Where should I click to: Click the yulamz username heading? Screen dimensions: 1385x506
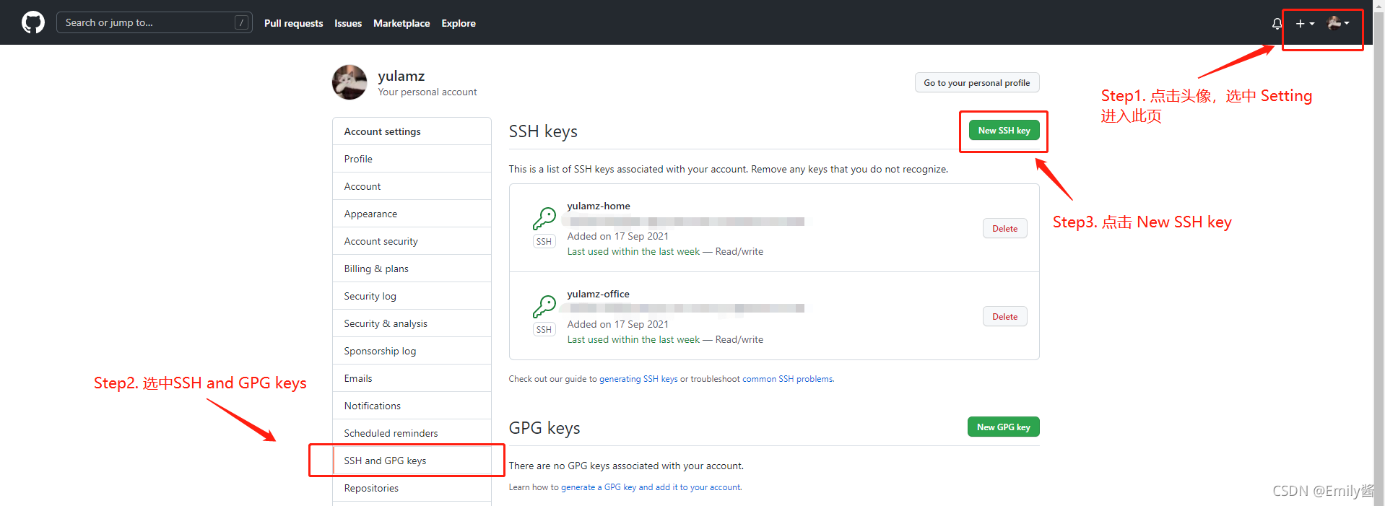pos(401,76)
